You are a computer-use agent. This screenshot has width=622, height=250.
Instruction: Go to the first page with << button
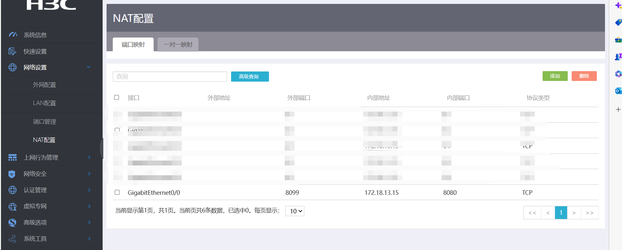point(532,212)
